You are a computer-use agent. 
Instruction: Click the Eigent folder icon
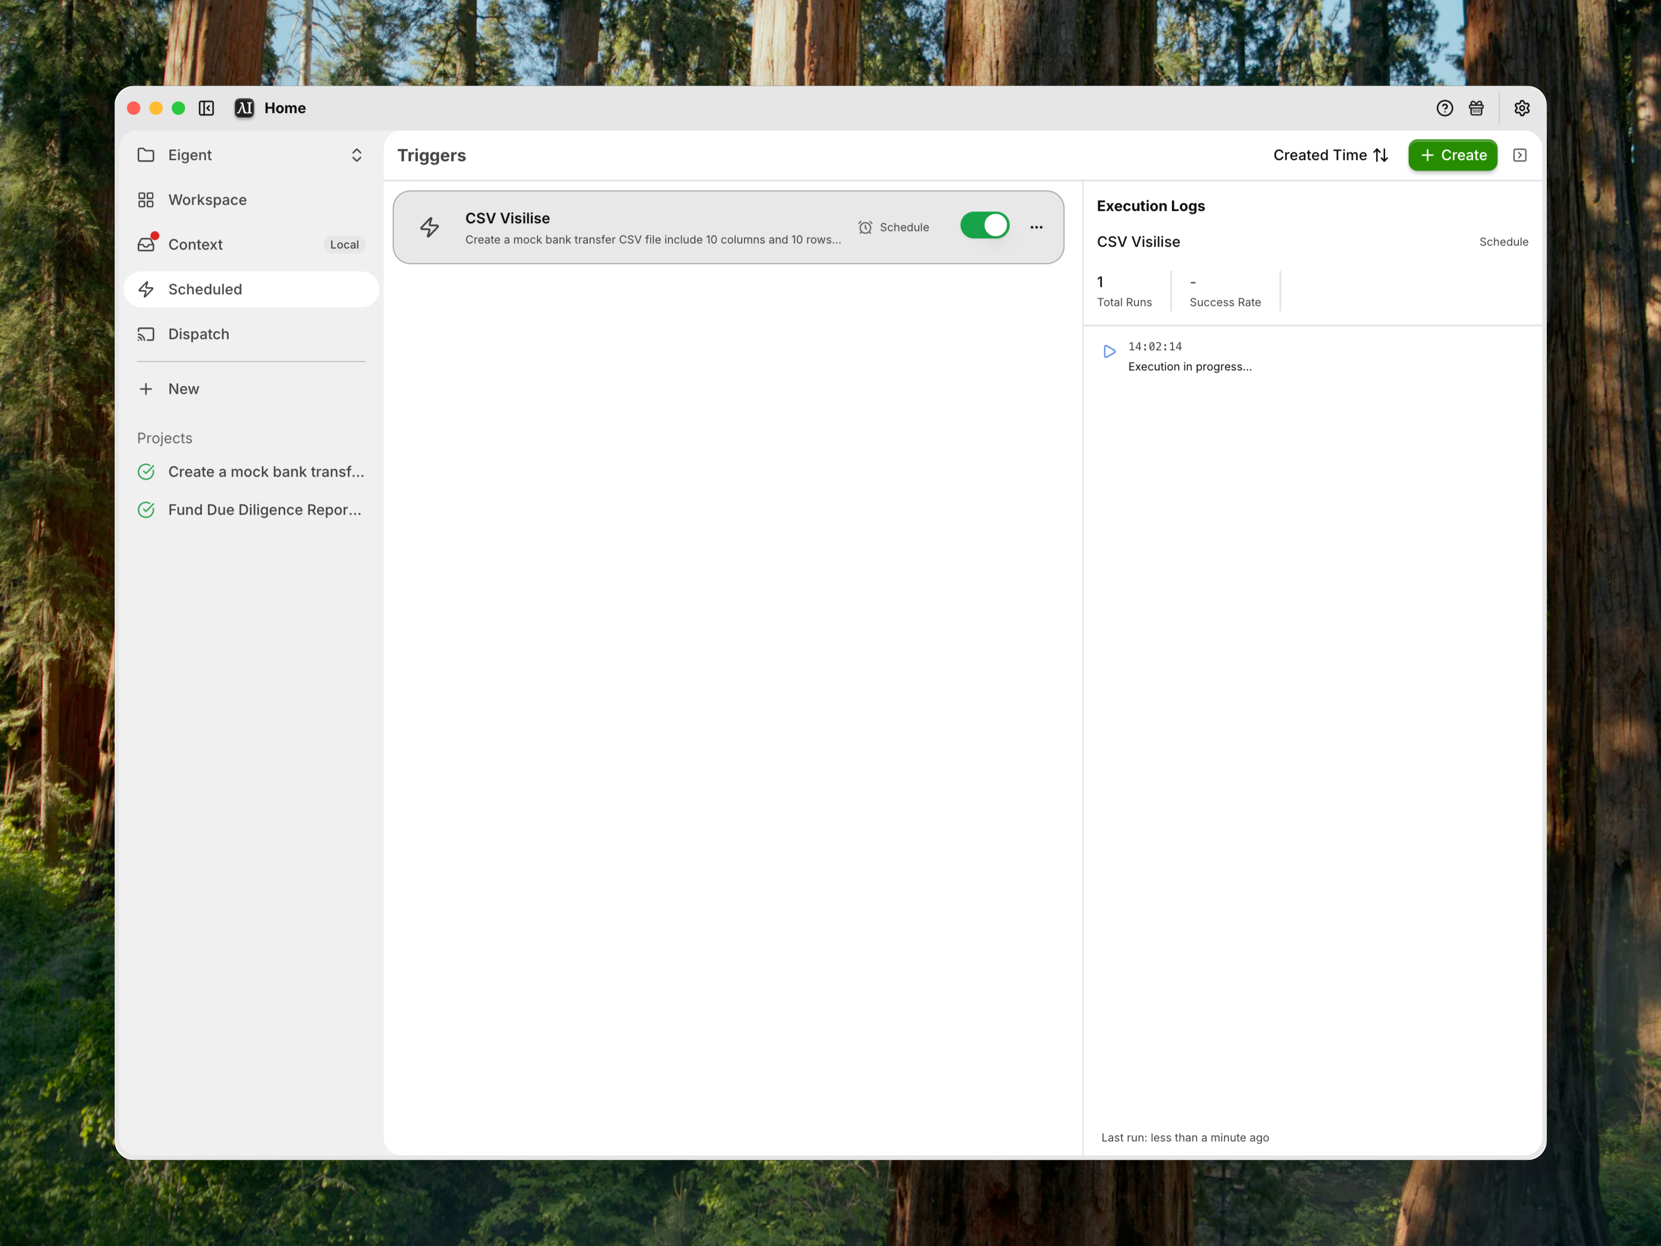point(147,155)
